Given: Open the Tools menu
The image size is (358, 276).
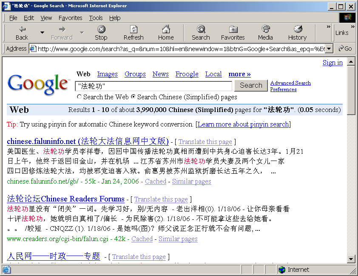Looking at the screenshot, I should 96,18.
